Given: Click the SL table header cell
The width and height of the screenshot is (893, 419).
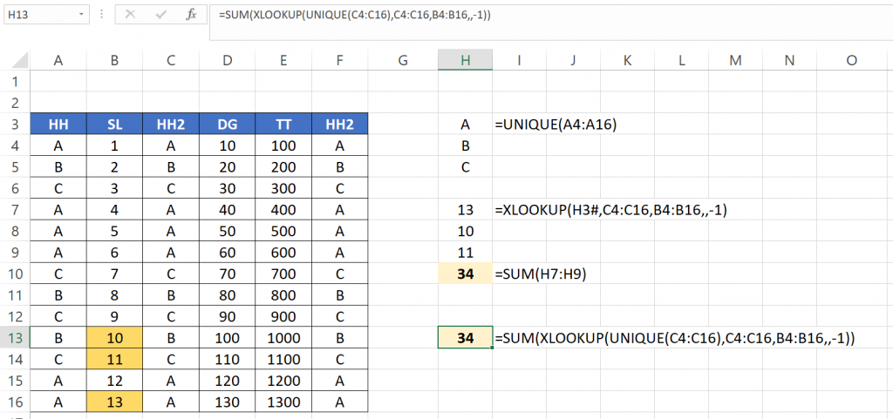Looking at the screenshot, I should (x=114, y=125).
